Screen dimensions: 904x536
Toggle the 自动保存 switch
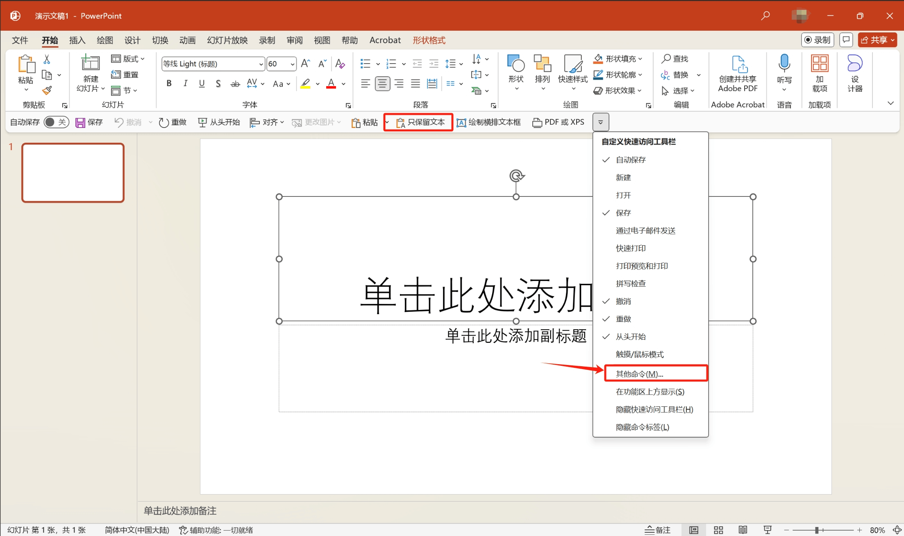click(56, 122)
